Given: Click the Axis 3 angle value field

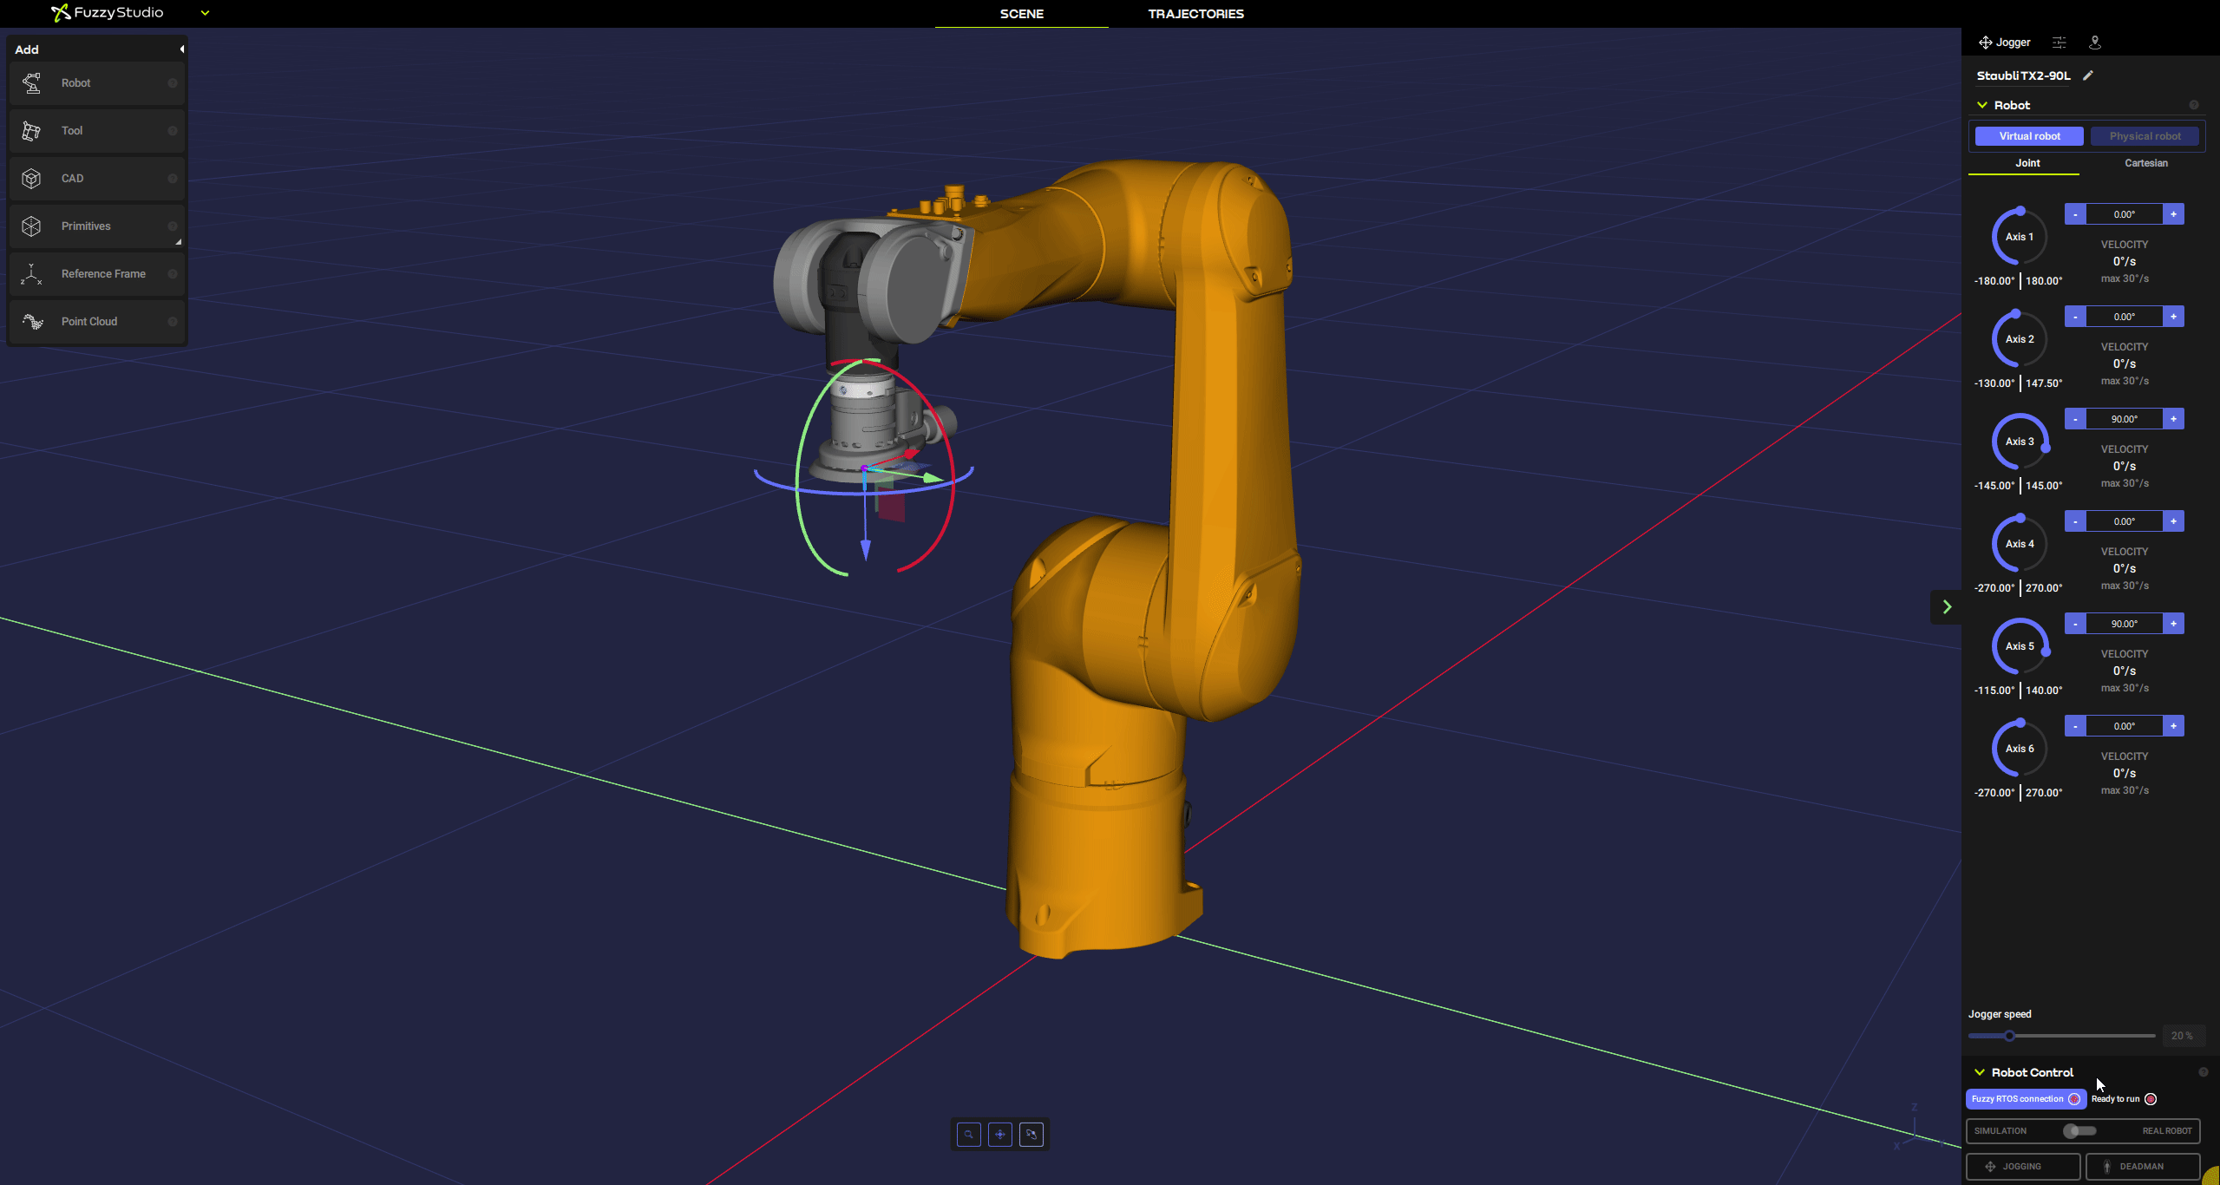Looking at the screenshot, I should [x=2124, y=419].
